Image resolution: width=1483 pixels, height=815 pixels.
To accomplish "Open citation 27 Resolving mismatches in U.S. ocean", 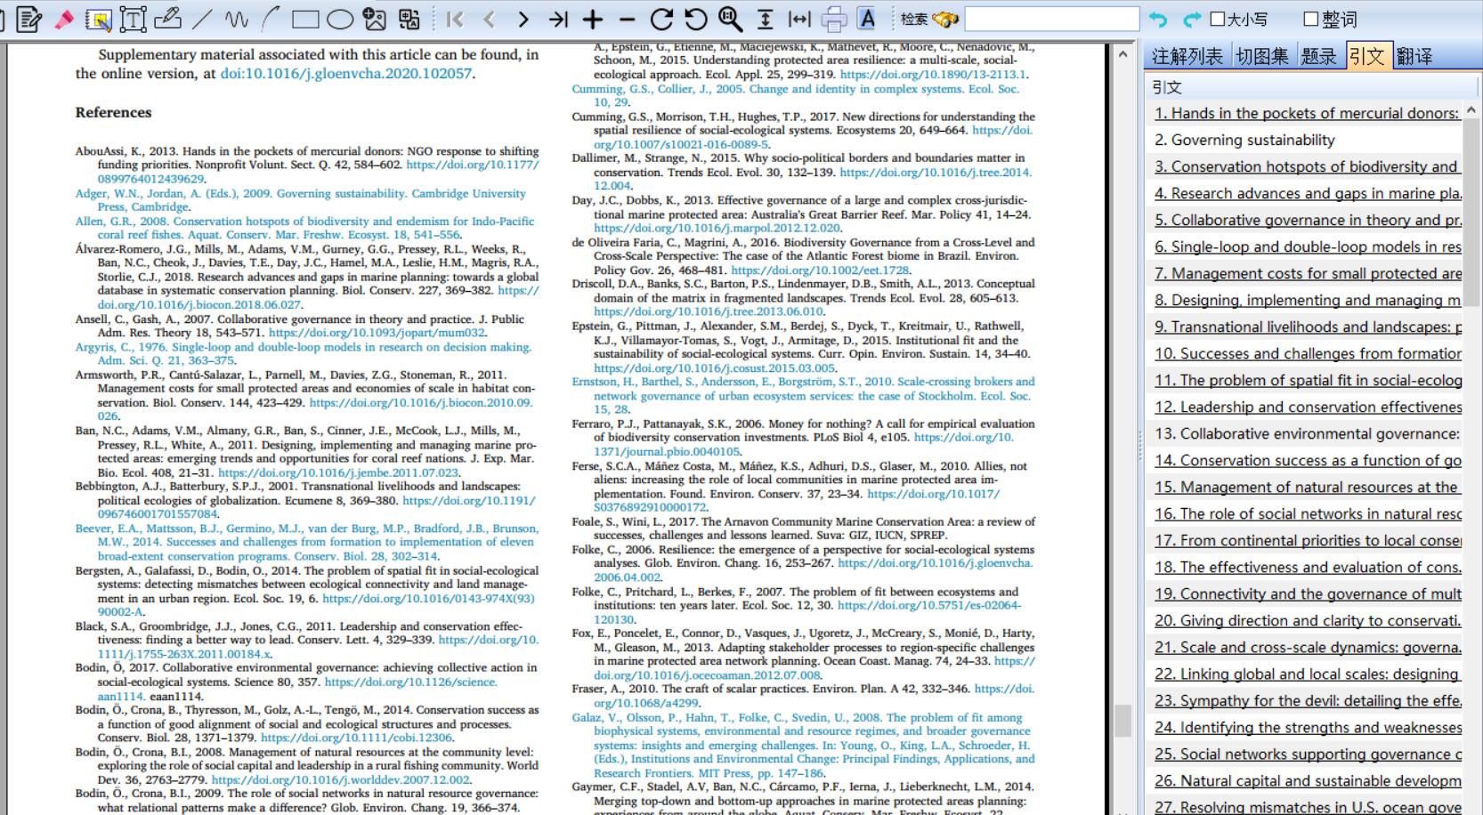I will (1307, 806).
